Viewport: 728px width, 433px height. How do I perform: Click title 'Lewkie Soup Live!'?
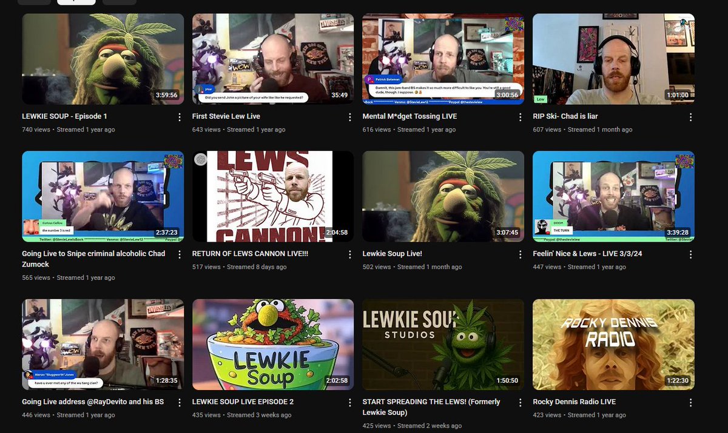392,254
